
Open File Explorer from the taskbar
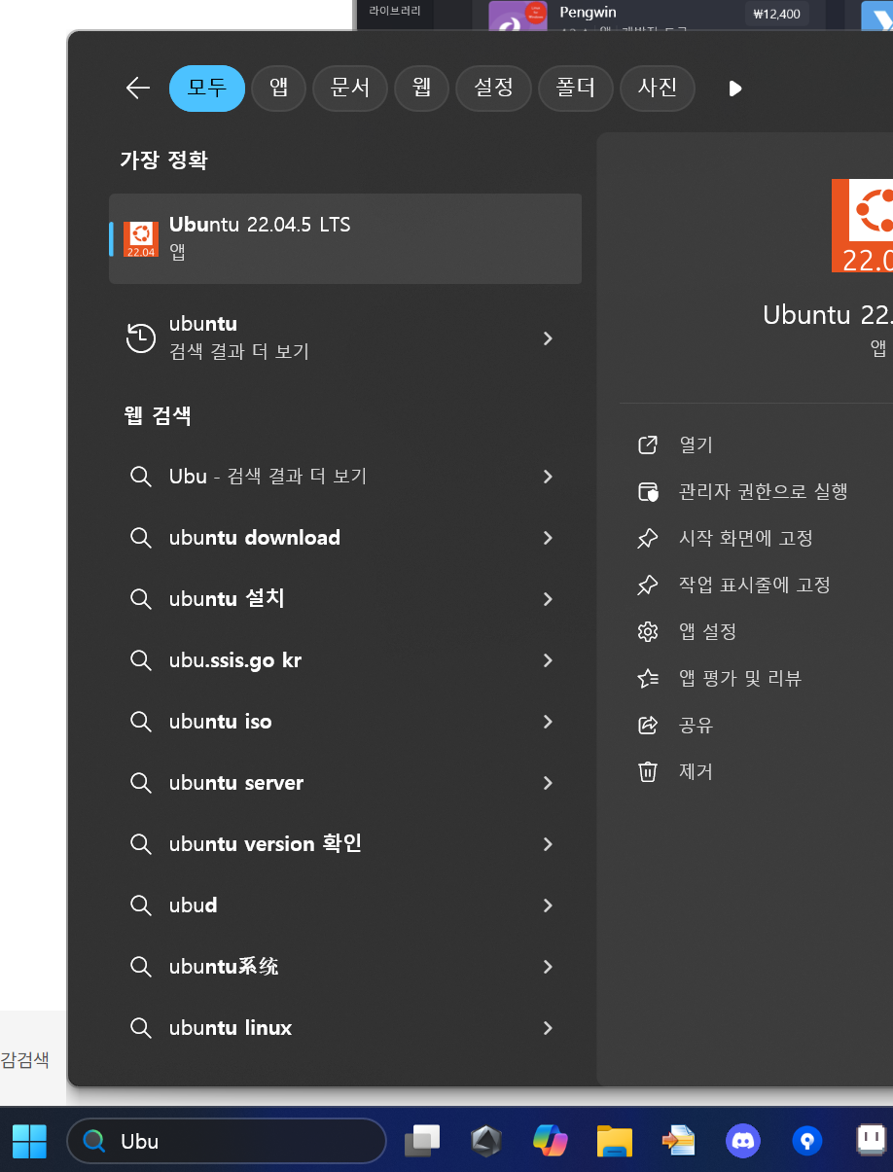coord(615,1141)
